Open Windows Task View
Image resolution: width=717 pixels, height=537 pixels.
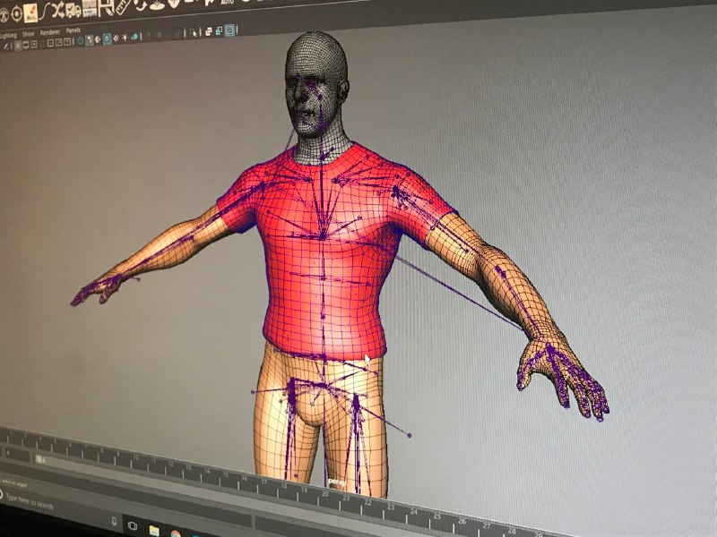(x=133, y=525)
